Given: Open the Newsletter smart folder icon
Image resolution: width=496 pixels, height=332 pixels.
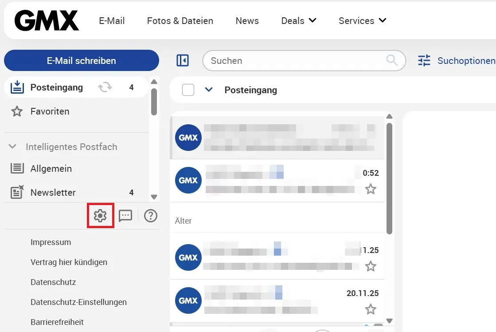Looking at the screenshot, I should pos(17,192).
